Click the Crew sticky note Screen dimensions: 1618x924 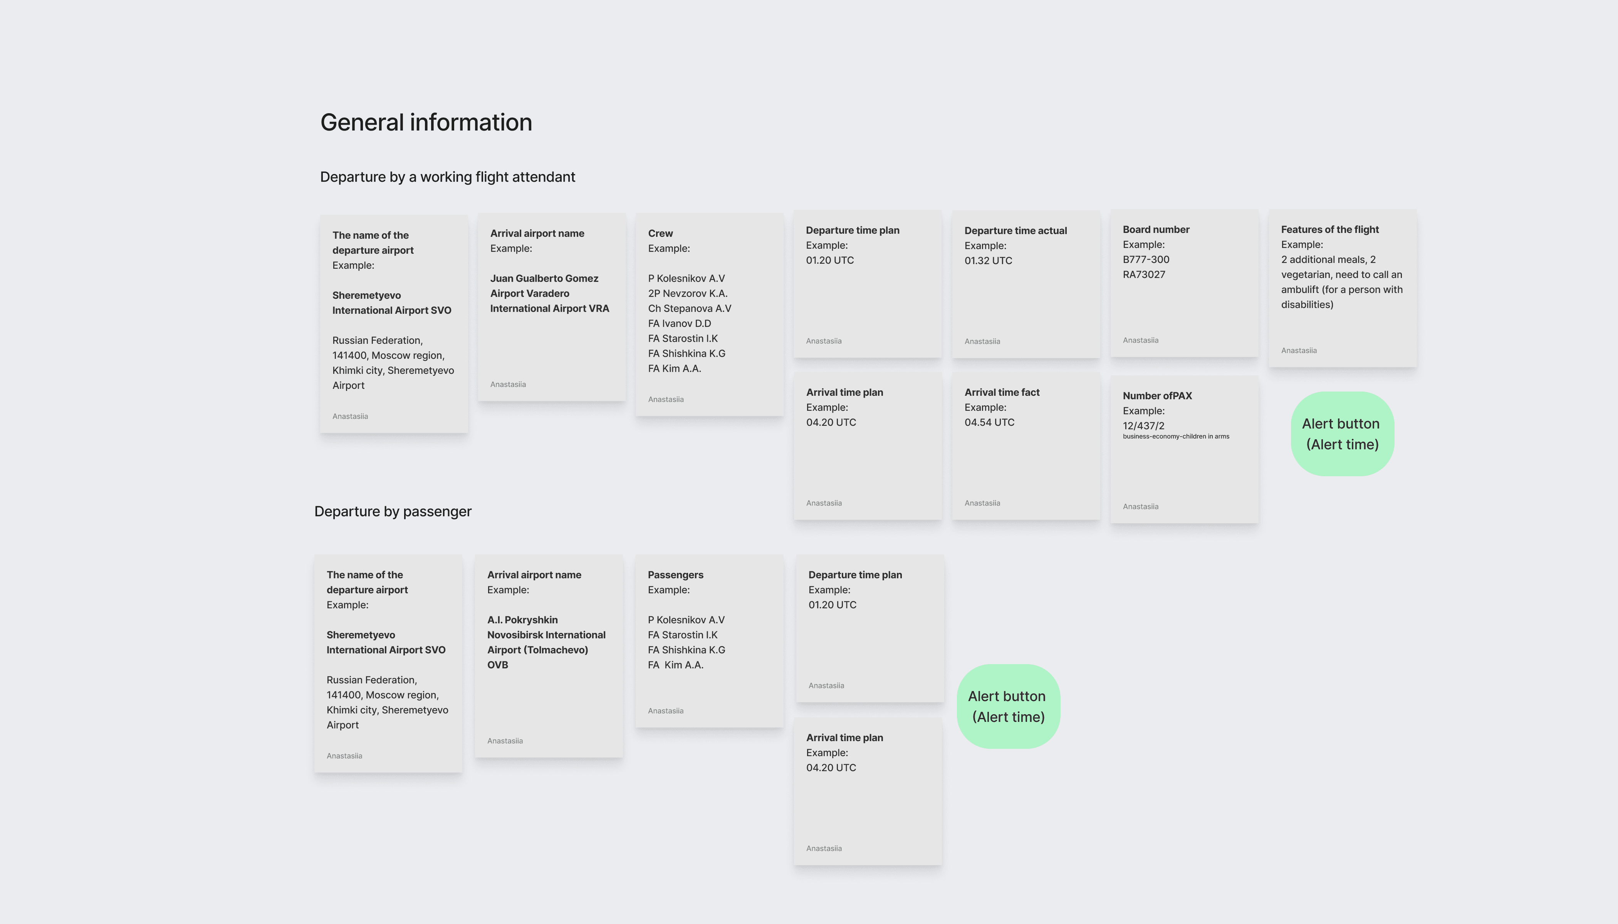coord(709,315)
